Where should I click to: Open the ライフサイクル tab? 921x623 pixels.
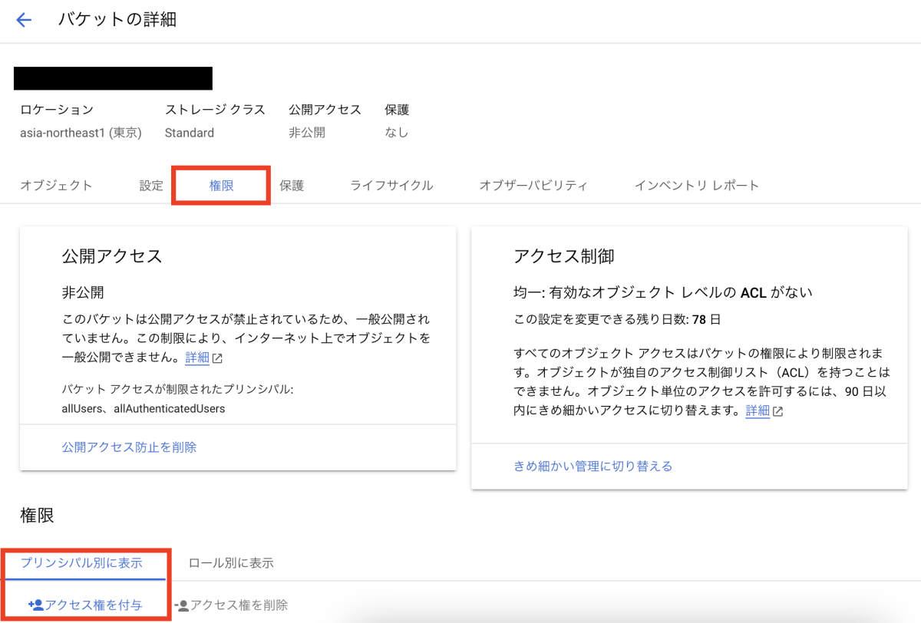tap(391, 185)
